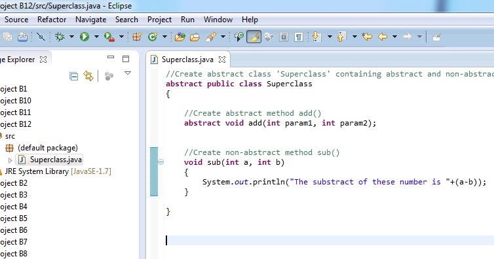Click the Last Edit Location arrow icon
The image size is (494, 259).
click(x=367, y=37)
